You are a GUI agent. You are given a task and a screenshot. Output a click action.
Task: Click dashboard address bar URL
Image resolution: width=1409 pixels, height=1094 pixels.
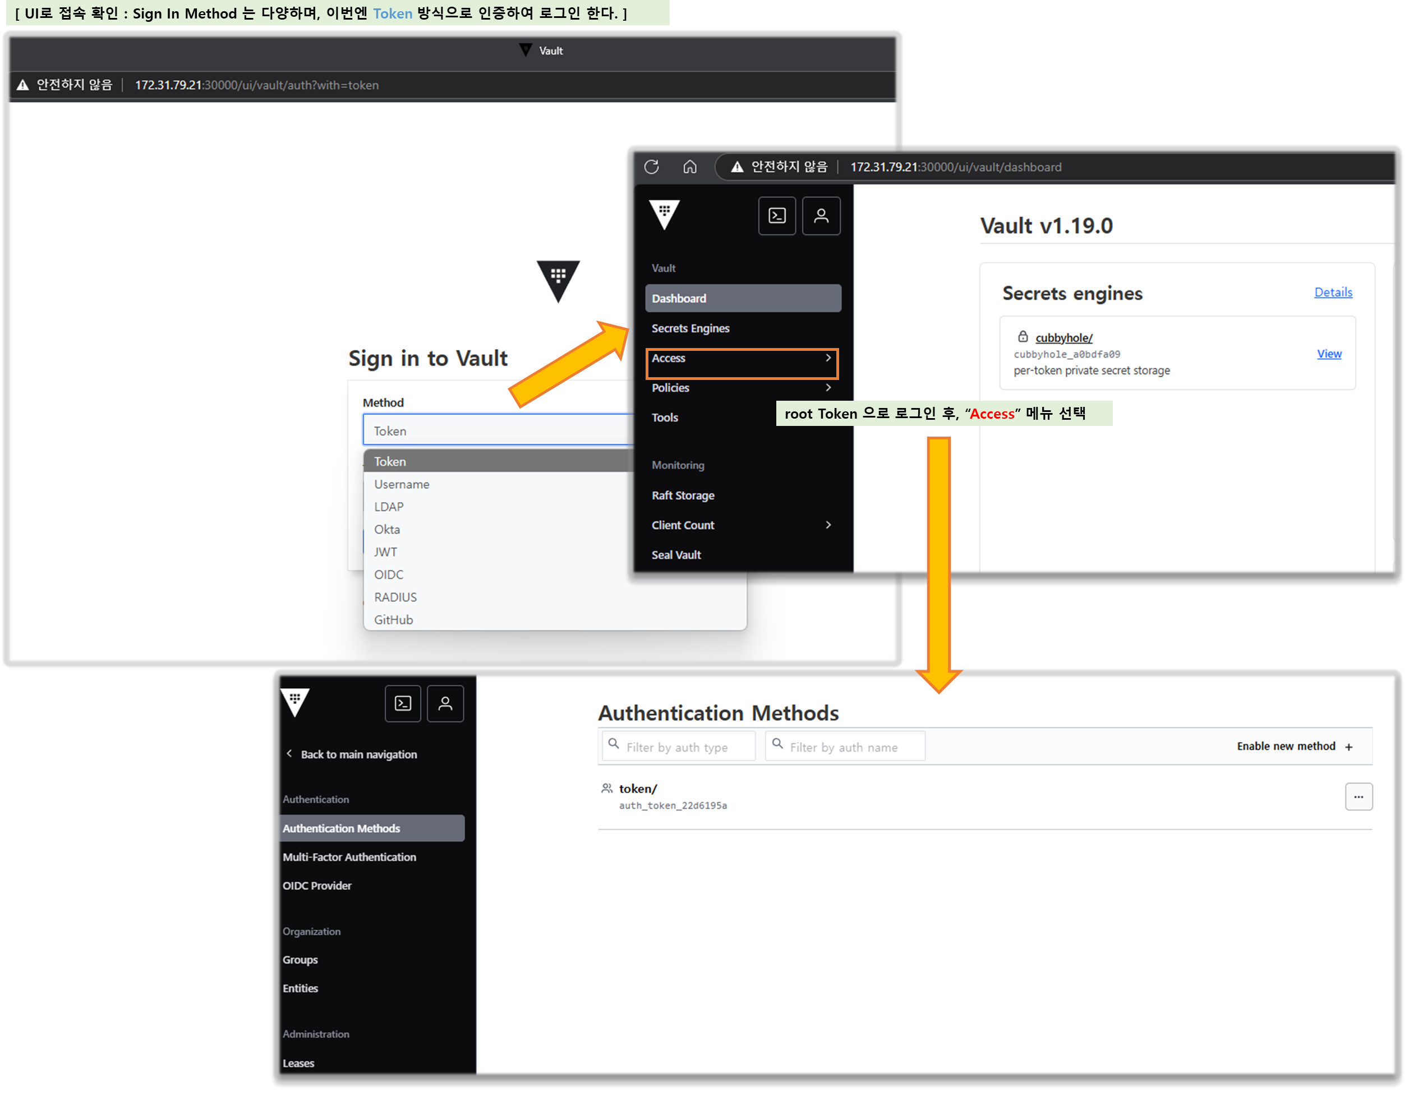955,167
